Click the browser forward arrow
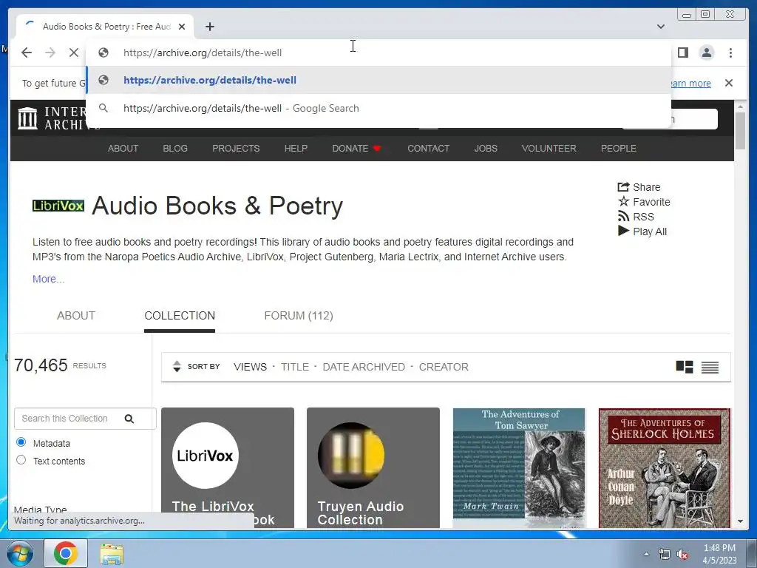Screen dimensions: 757x568 (x=50, y=53)
